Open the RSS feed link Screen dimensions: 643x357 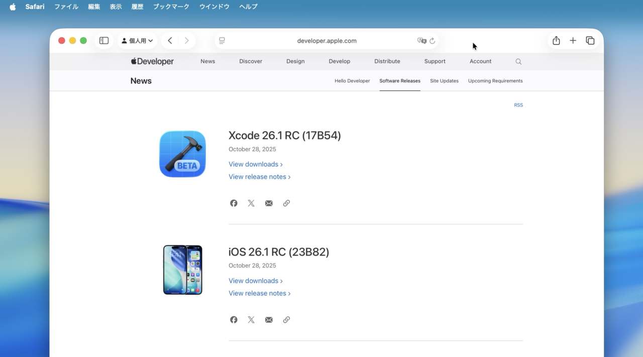click(518, 105)
